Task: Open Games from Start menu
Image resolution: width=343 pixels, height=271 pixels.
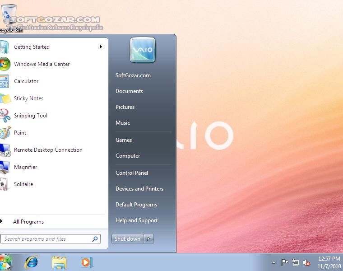Action: pyautogui.click(x=124, y=140)
